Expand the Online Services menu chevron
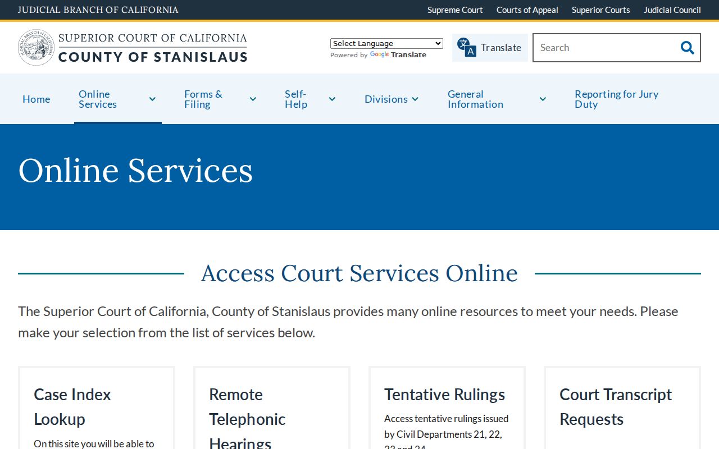719x449 pixels. pos(152,99)
